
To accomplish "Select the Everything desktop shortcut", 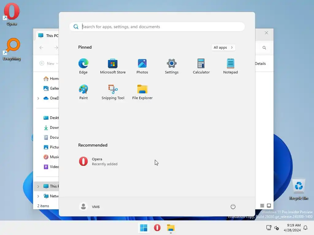I will 12,49.
